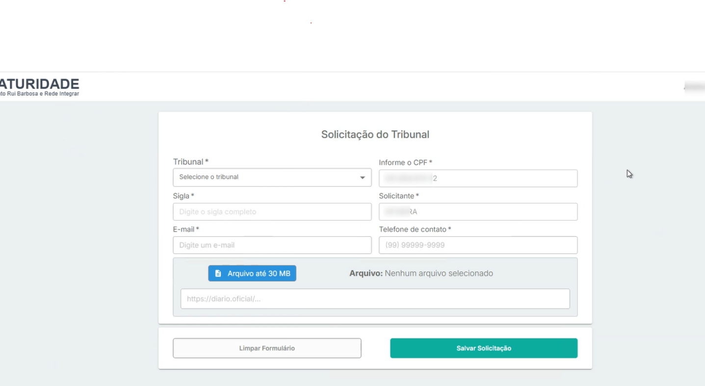705x386 pixels.
Task: Click the 'E-mail *' field label
Action: pos(185,229)
